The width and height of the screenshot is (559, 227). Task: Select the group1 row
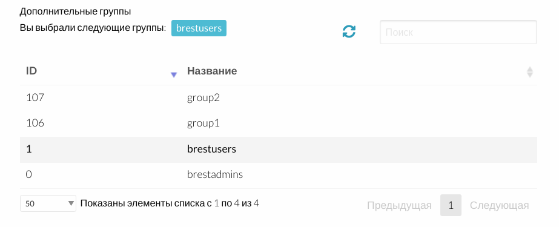click(x=279, y=123)
